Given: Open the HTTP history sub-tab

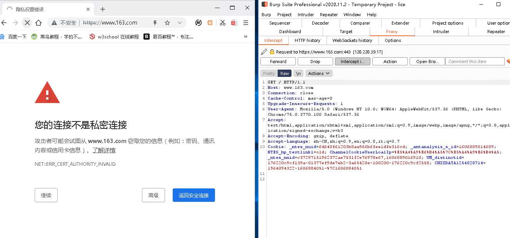Looking at the screenshot, I should click(x=307, y=40).
